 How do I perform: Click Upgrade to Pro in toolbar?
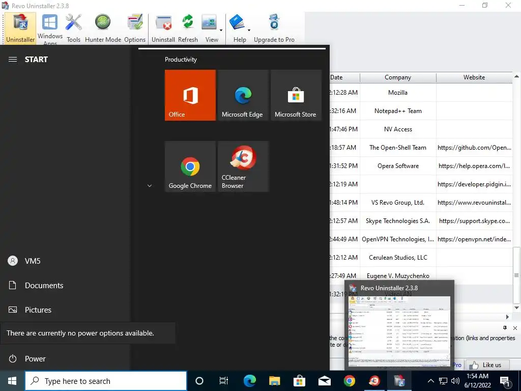click(274, 29)
